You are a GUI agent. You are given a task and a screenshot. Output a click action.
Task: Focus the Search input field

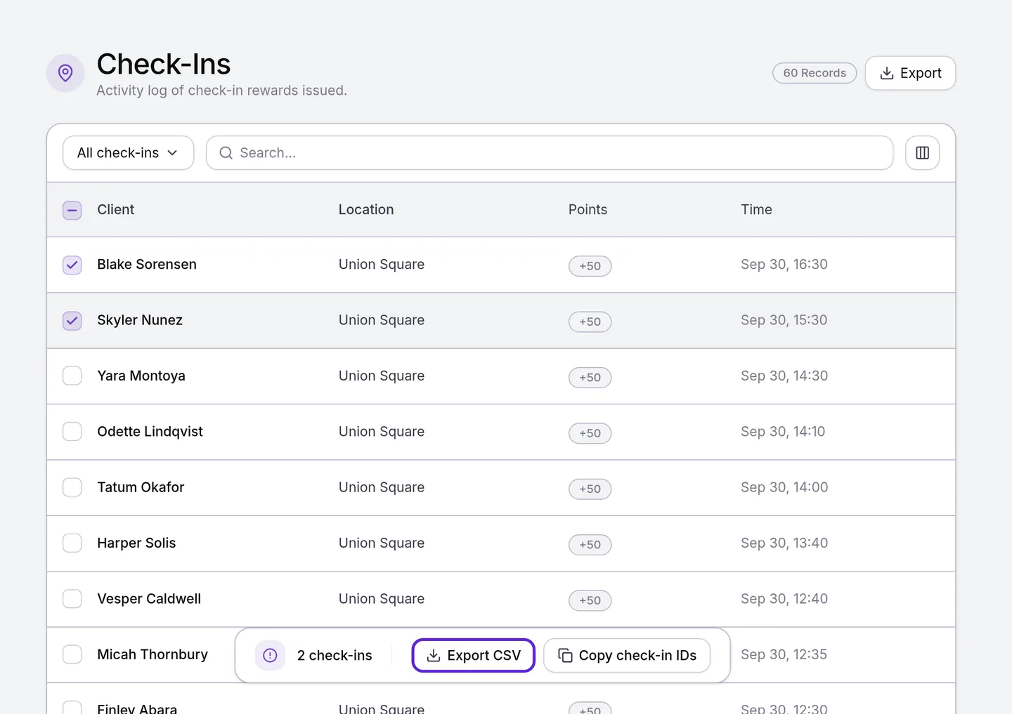point(550,153)
